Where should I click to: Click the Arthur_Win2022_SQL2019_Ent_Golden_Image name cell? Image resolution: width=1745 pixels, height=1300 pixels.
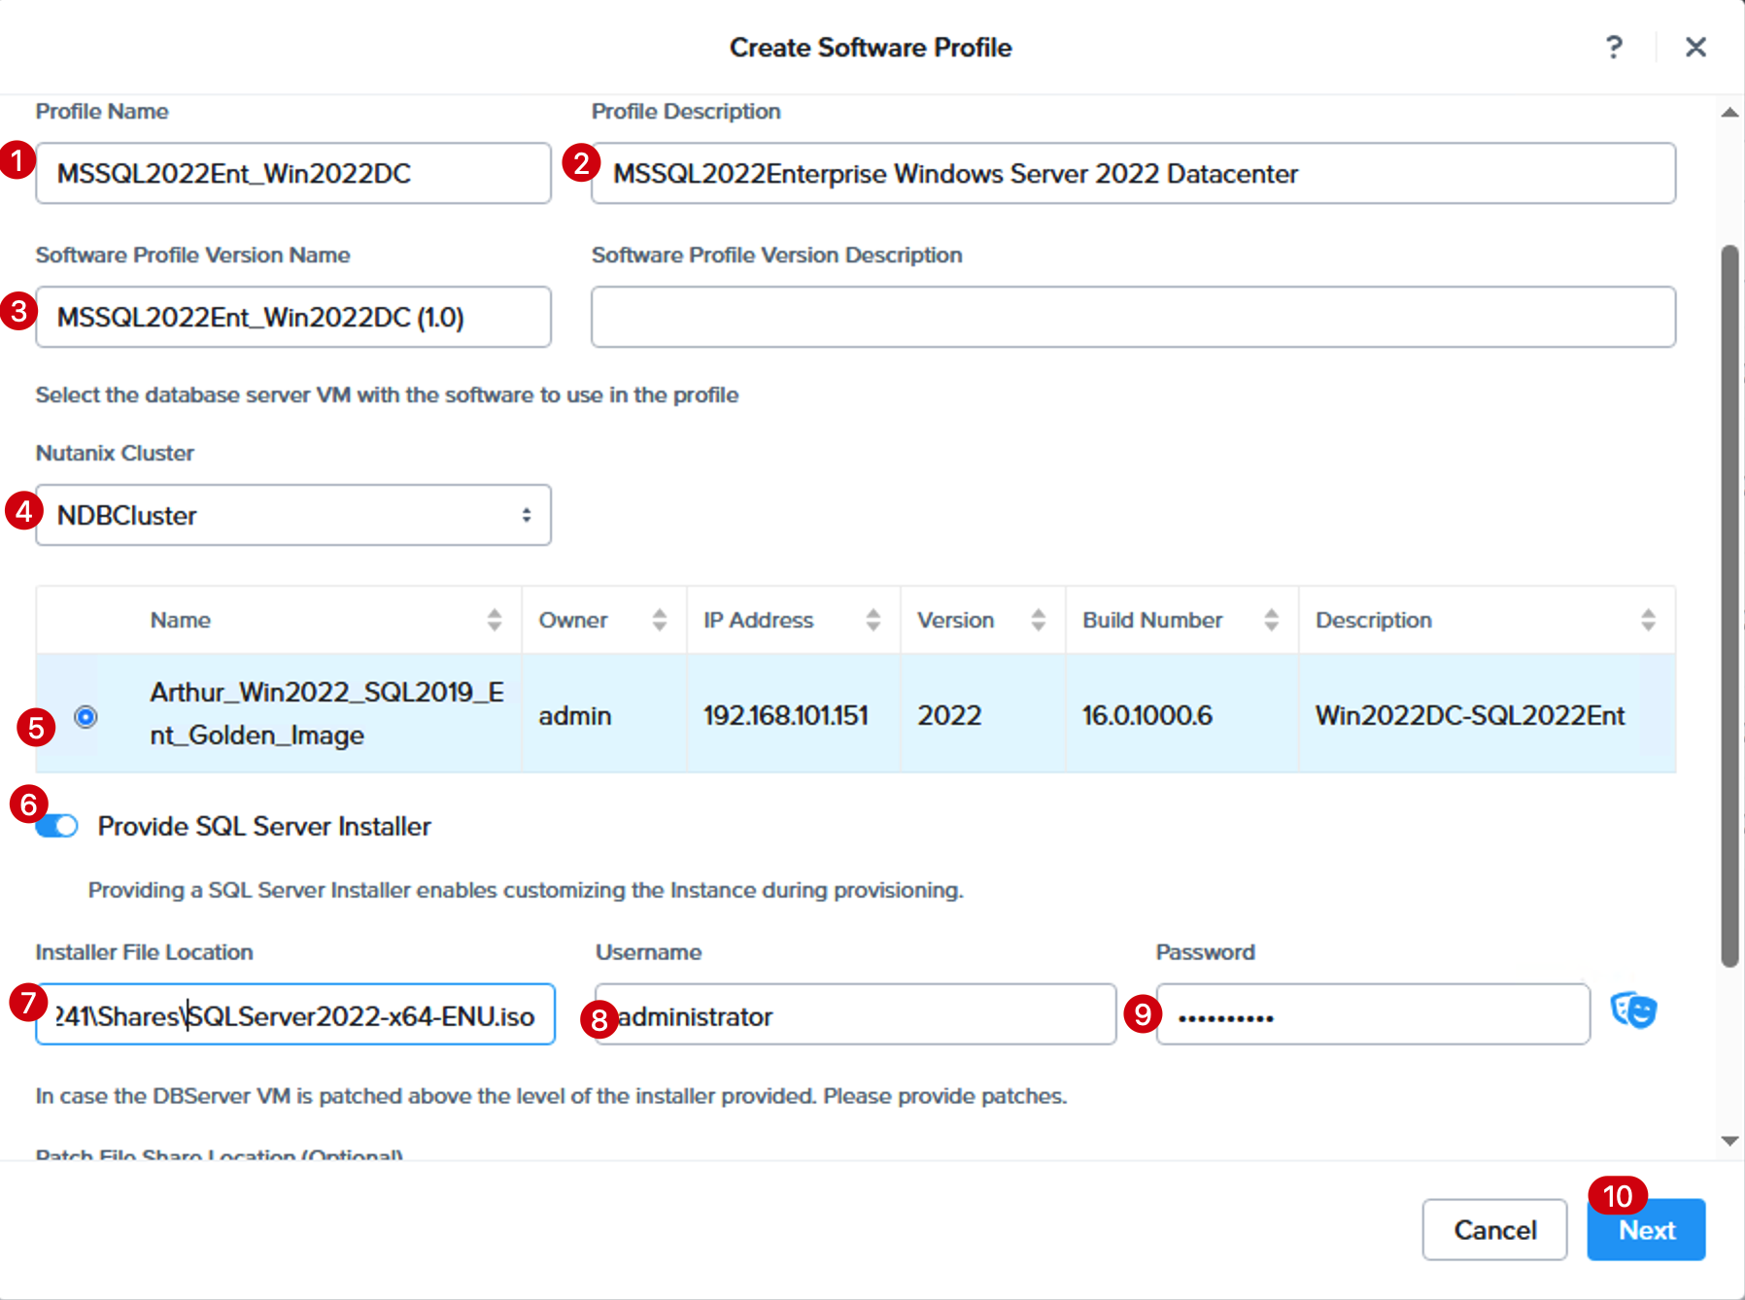pos(327,713)
